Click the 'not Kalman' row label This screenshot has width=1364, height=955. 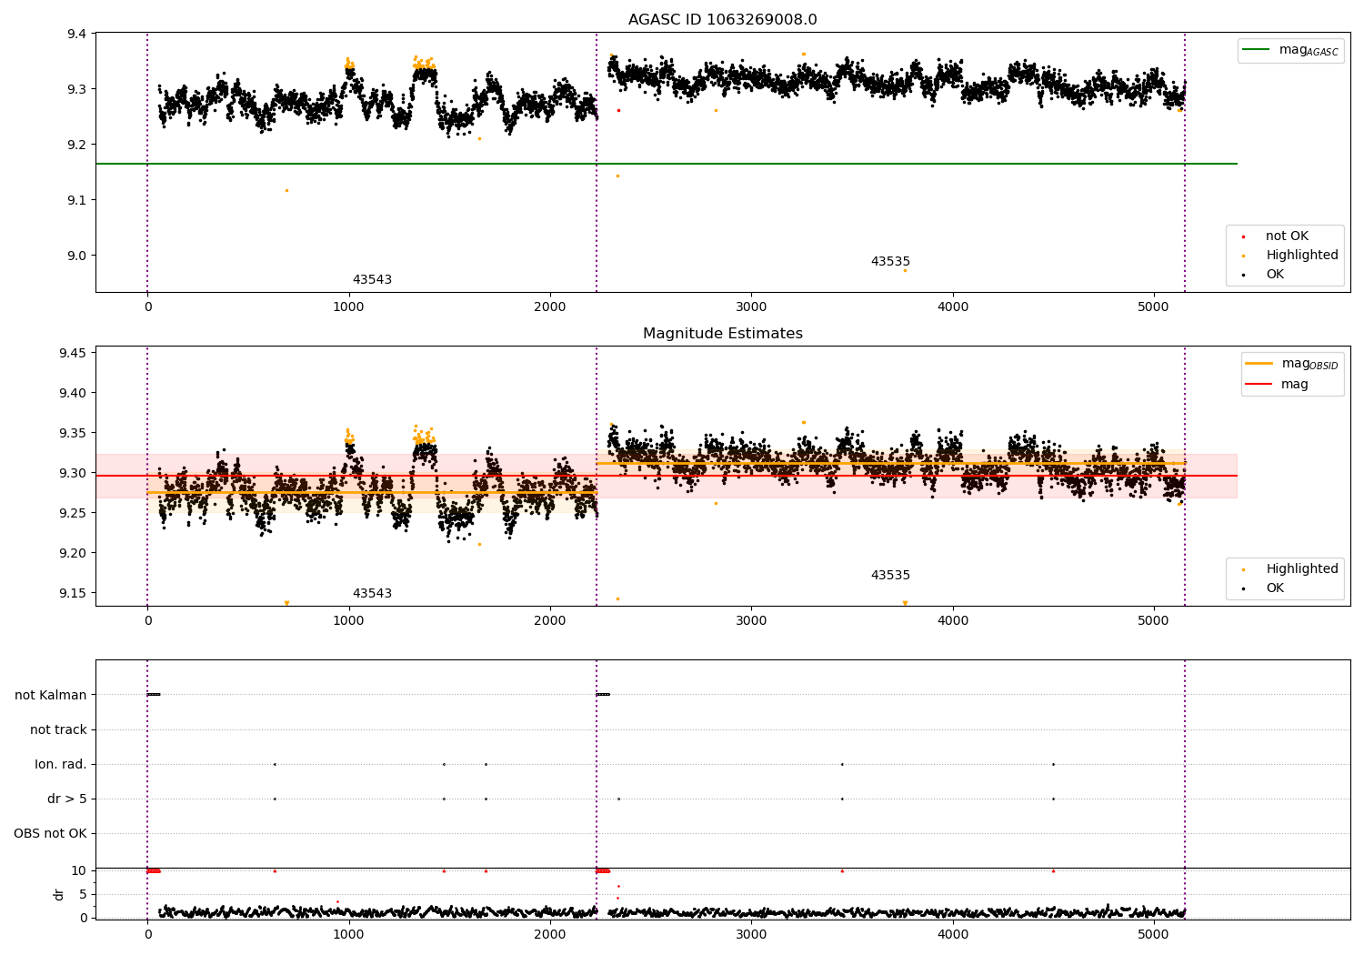51,696
